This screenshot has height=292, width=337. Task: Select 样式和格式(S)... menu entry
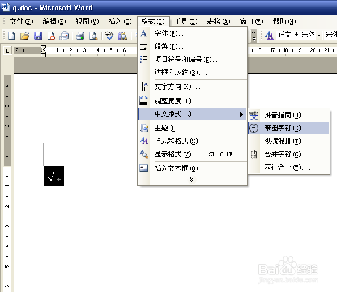(x=192, y=141)
